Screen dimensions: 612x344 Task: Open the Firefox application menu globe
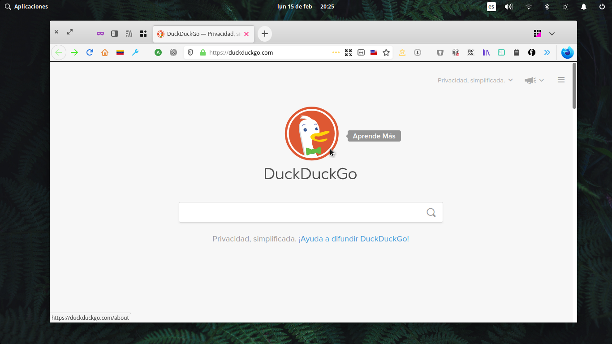pos(568,52)
